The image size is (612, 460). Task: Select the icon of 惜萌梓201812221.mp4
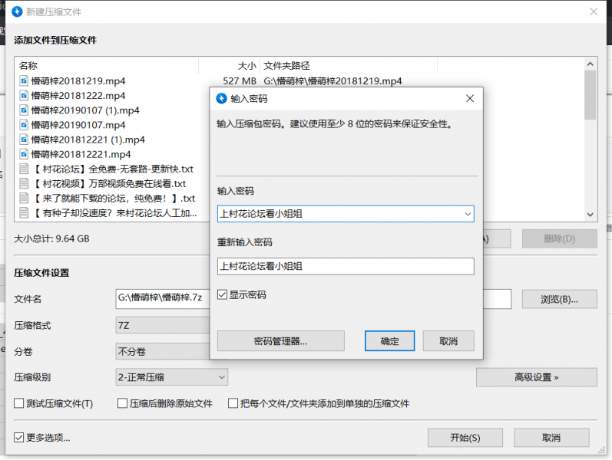tap(24, 154)
